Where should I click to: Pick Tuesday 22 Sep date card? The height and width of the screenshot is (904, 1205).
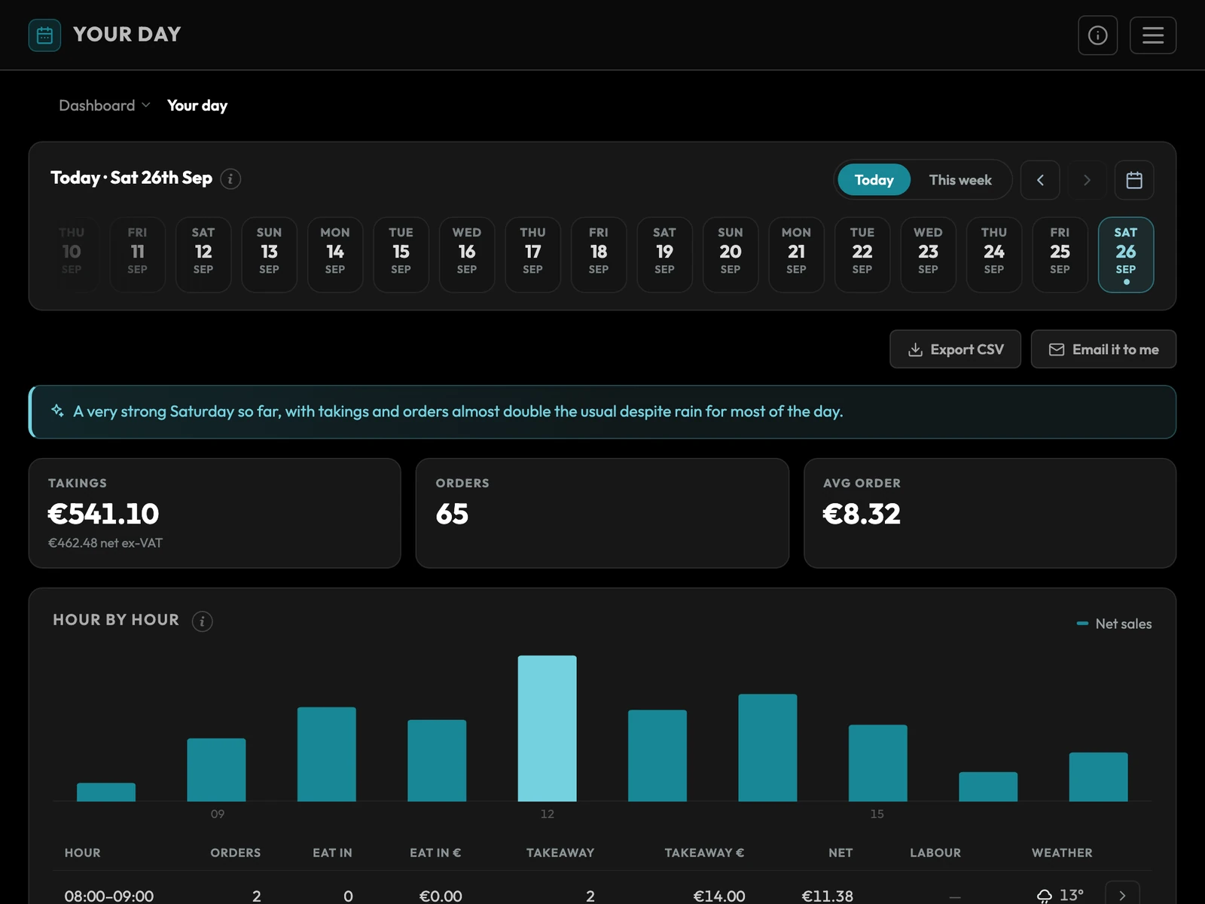[862, 255]
